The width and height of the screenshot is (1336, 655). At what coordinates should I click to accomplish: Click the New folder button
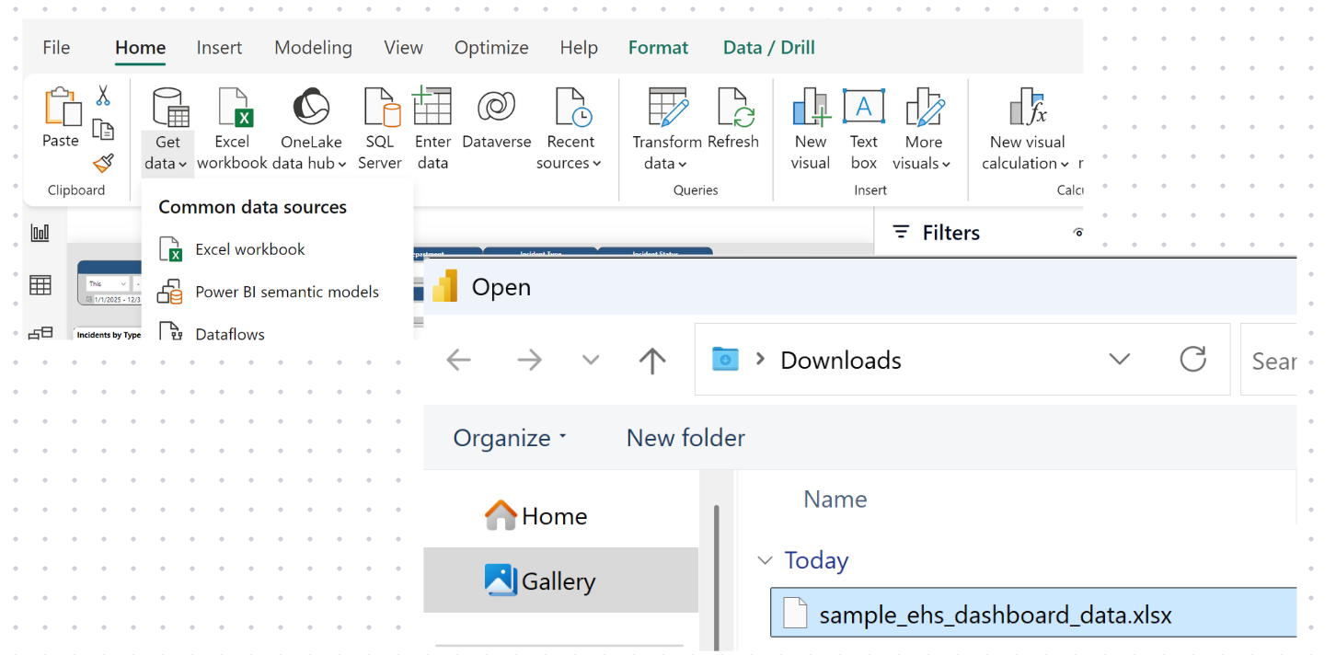685,438
